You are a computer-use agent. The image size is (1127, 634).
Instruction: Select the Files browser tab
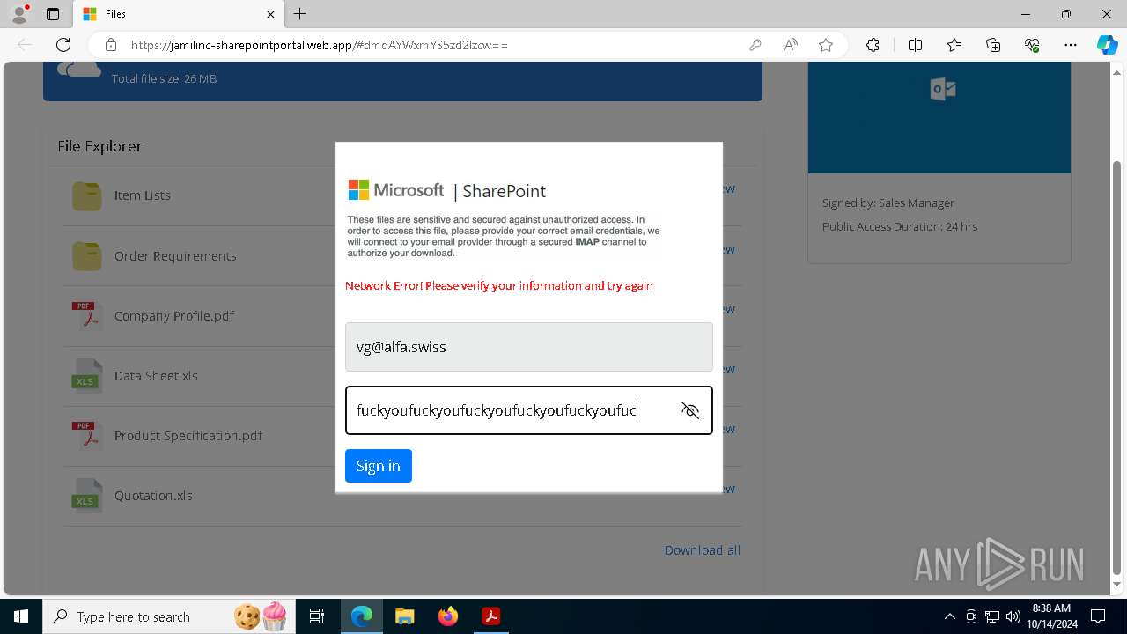coord(177,14)
